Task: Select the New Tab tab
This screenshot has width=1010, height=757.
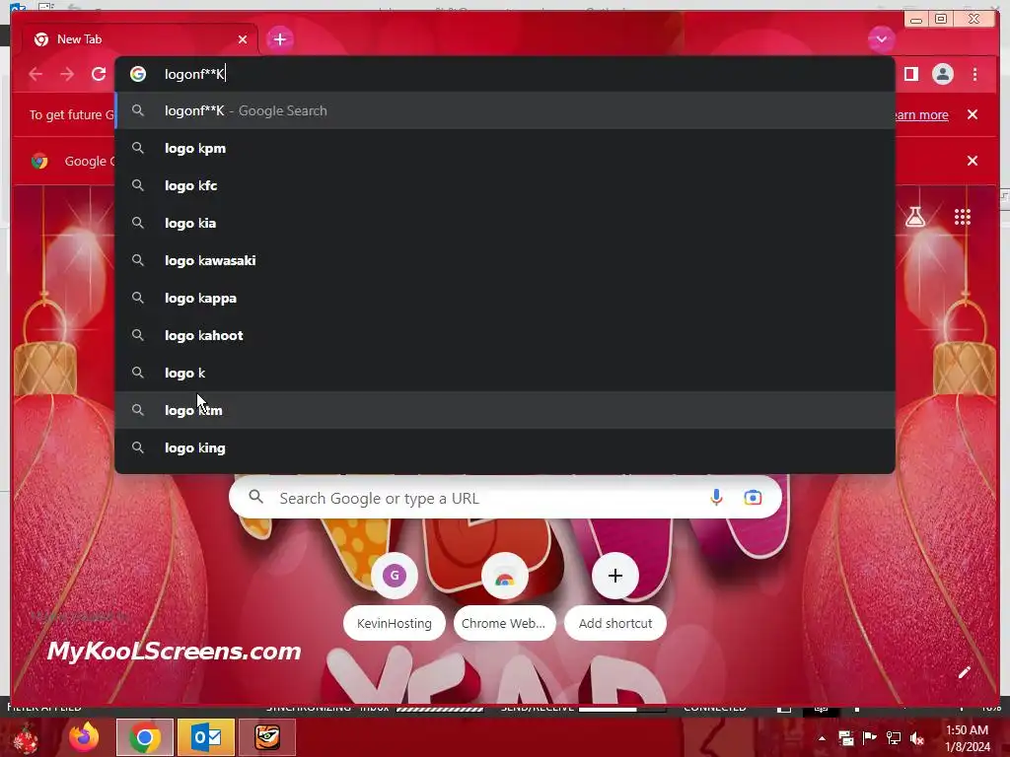Action: pos(139,39)
